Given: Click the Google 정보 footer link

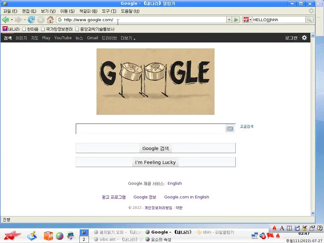Looking at the screenshot, I should point(145,197).
